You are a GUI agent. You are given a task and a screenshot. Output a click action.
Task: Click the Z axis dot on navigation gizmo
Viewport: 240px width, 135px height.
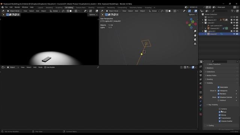[191, 19]
